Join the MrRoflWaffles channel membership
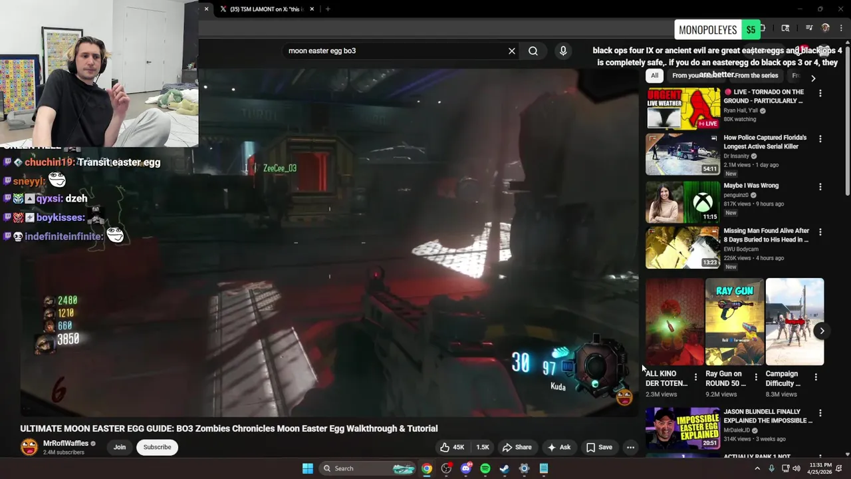This screenshot has width=851, height=479. (120, 447)
